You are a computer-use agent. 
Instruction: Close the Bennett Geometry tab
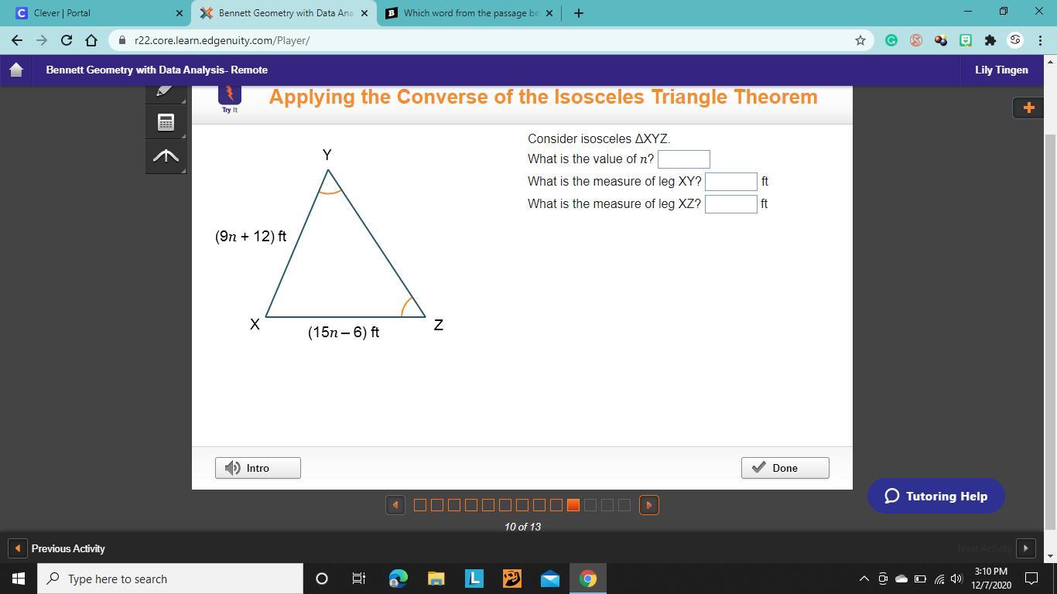(x=364, y=13)
